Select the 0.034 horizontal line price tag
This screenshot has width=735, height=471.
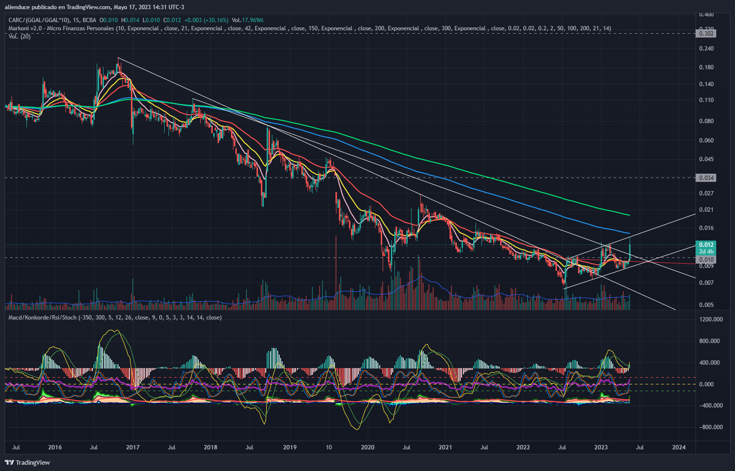[706, 178]
